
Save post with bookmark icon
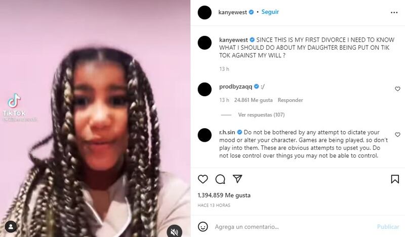(395, 179)
